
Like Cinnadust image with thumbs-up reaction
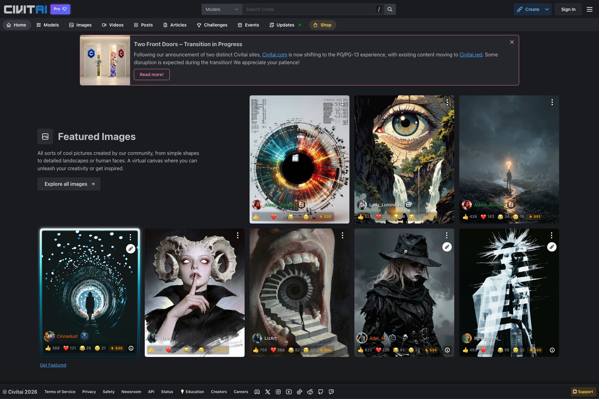point(48,348)
